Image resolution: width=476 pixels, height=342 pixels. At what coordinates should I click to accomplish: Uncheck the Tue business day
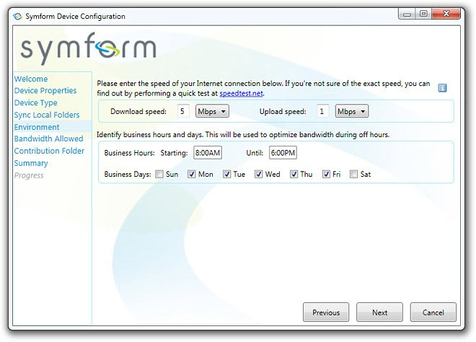(x=226, y=175)
